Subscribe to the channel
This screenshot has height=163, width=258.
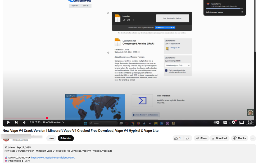pos(66,138)
